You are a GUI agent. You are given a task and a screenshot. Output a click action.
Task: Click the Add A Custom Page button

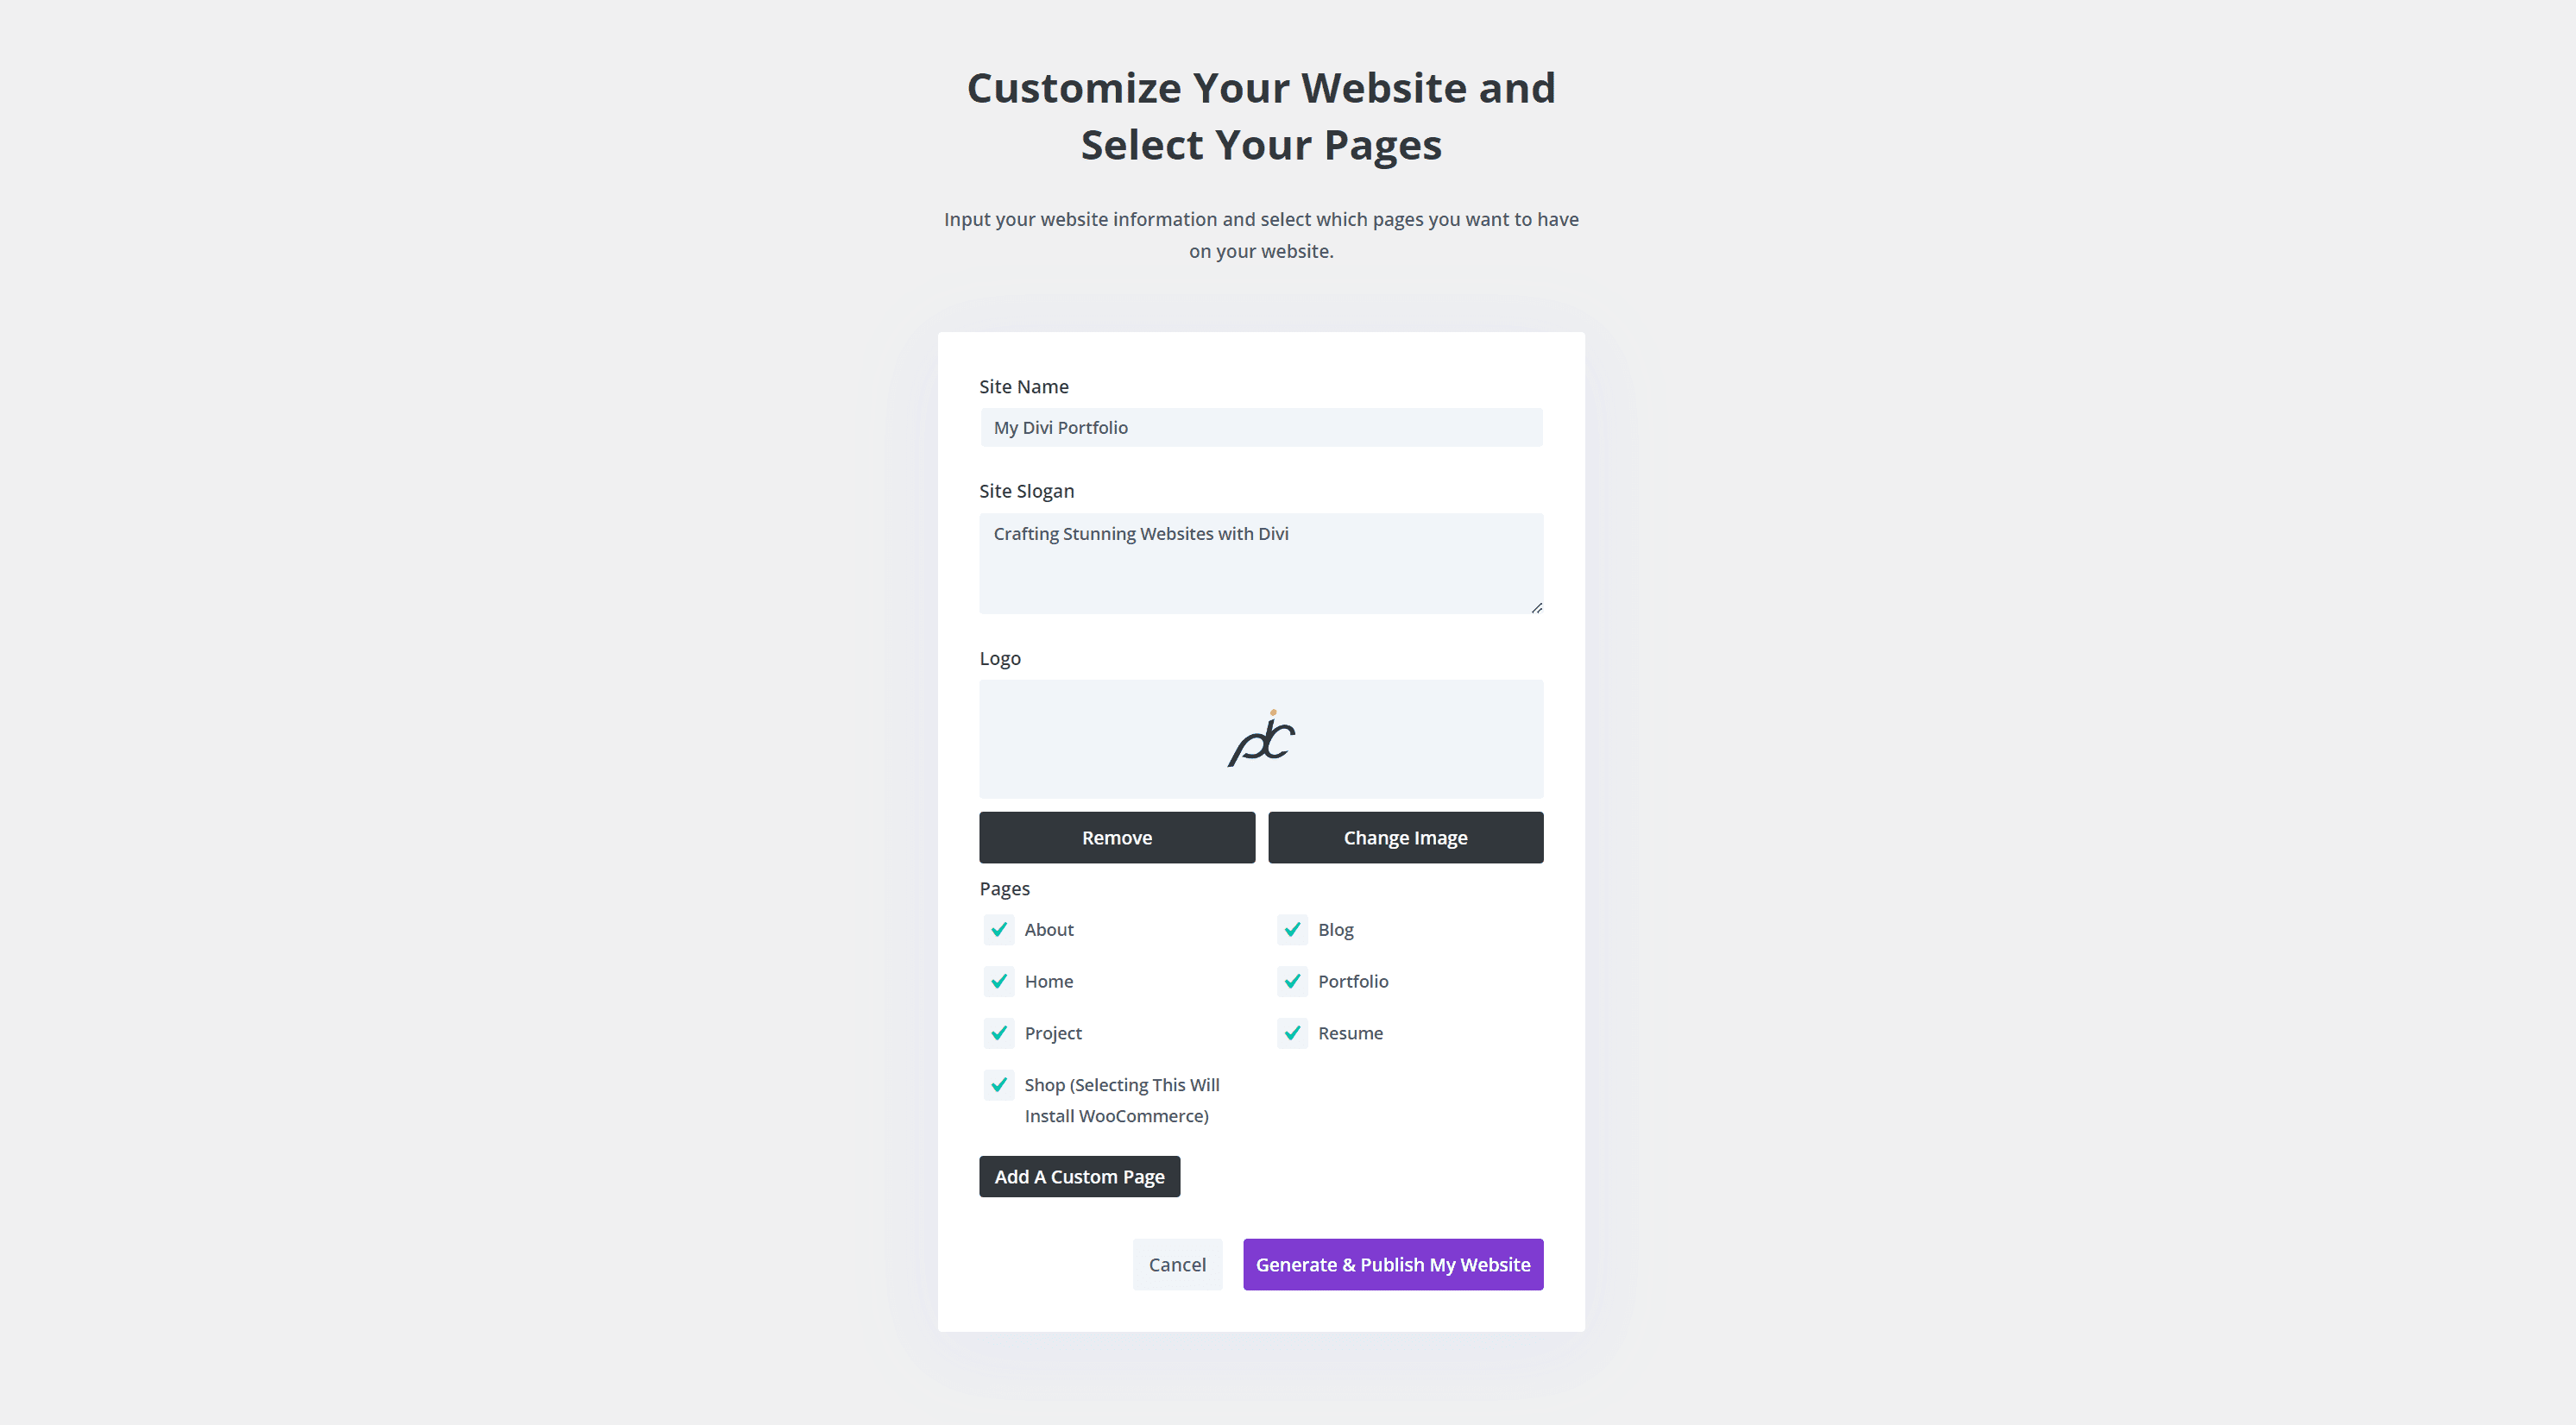pyautogui.click(x=1080, y=1176)
